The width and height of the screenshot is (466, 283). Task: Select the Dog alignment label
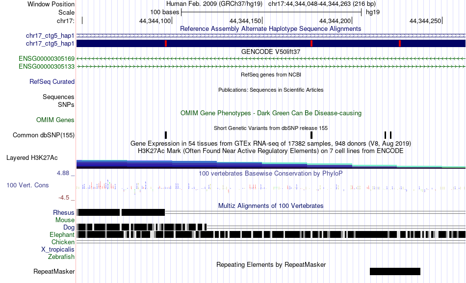pos(69,228)
